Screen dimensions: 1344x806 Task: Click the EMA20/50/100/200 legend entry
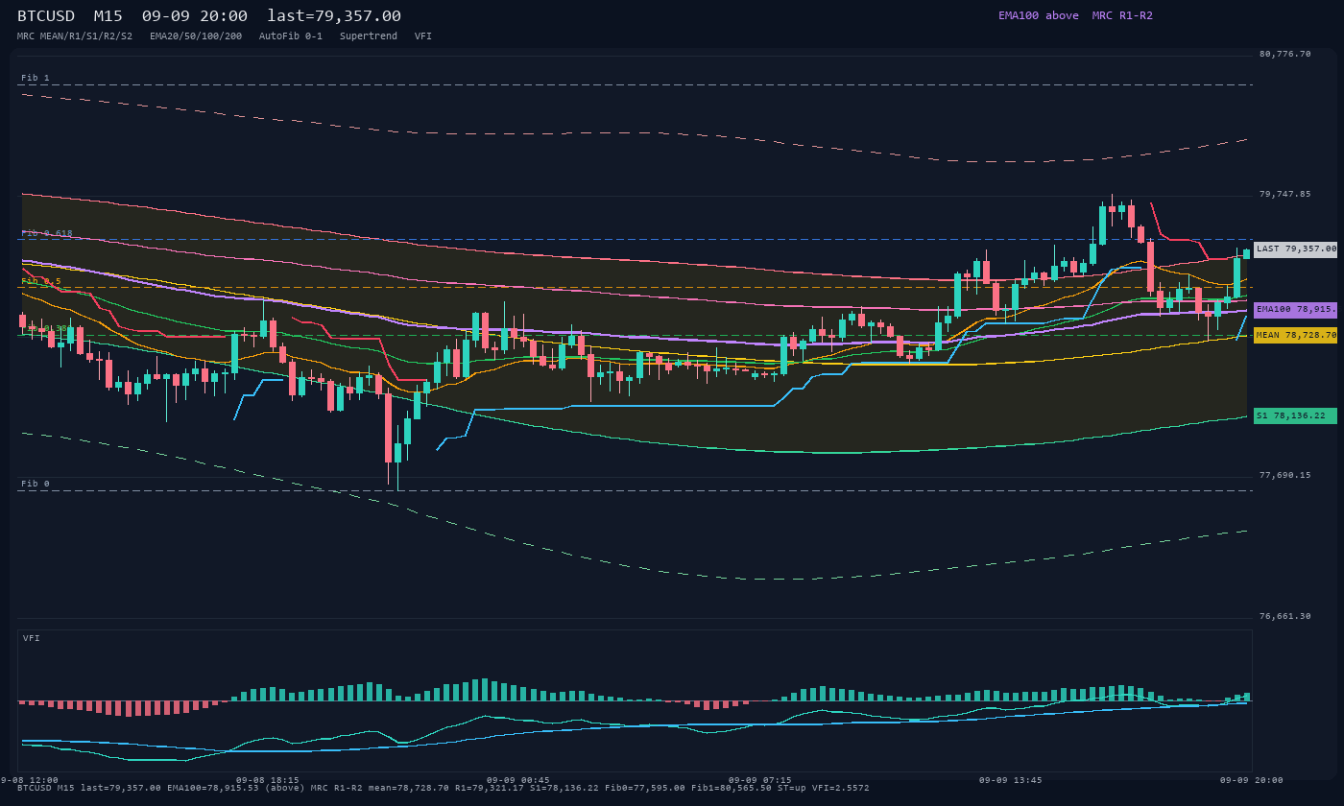tap(196, 36)
